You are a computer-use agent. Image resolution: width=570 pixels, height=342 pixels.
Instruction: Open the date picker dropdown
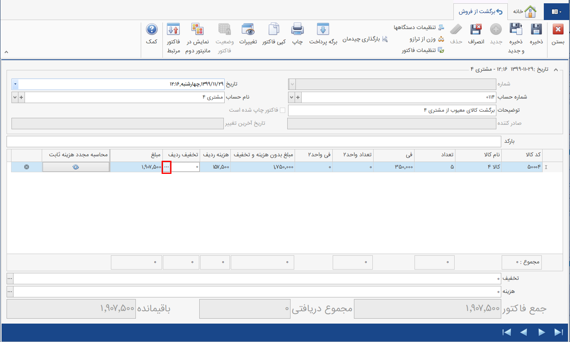(15, 84)
